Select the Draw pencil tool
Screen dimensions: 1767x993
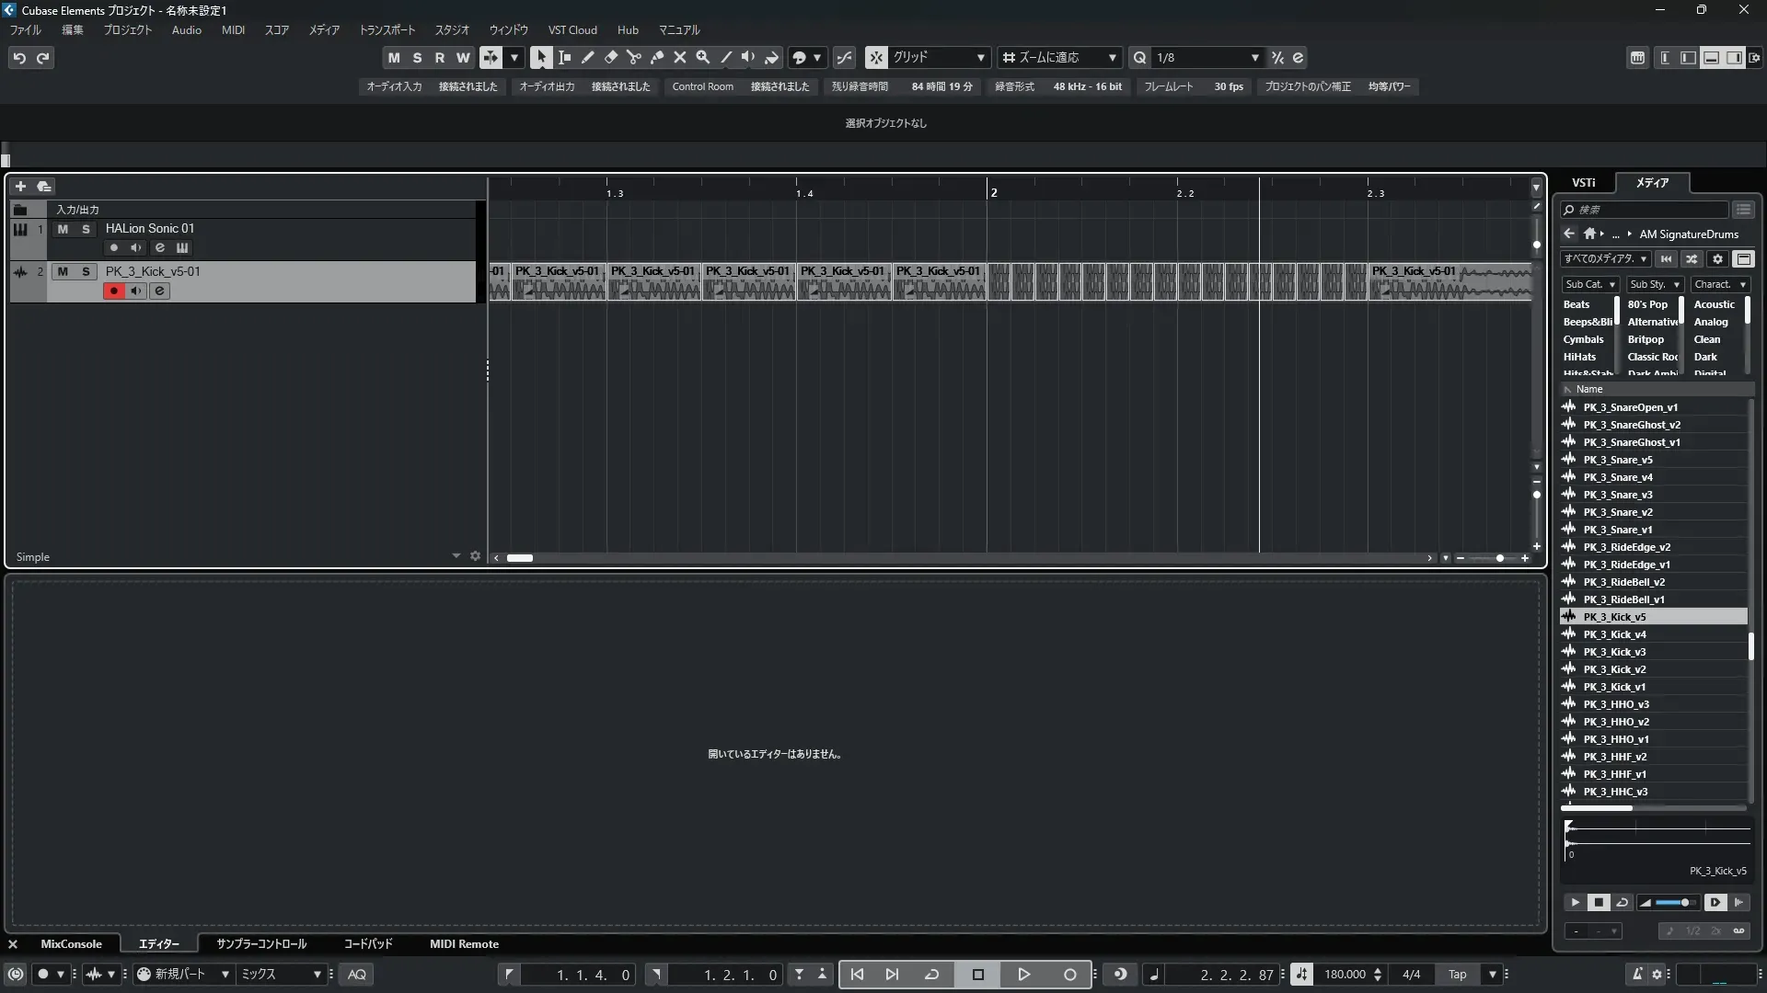point(587,57)
